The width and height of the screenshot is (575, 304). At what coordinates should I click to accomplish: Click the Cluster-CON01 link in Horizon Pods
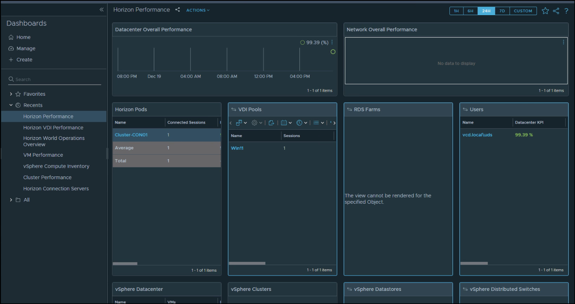(131, 135)
